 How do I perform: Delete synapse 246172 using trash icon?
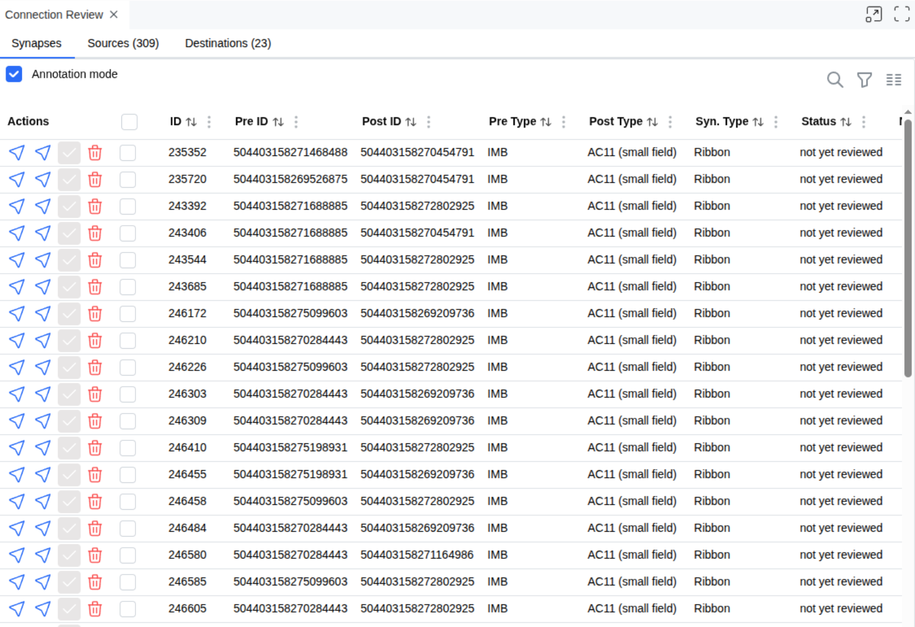95,313
